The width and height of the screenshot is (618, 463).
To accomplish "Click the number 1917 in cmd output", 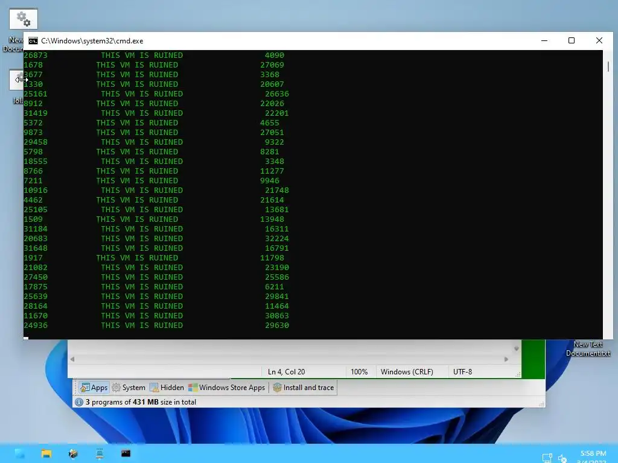I will [33, 258].
